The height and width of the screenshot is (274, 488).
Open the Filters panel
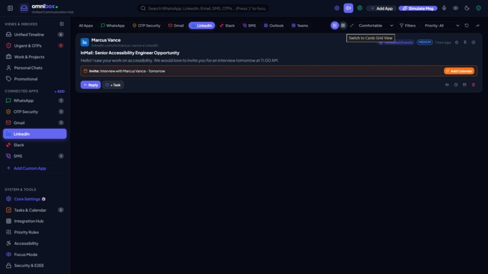pos(407,25)
